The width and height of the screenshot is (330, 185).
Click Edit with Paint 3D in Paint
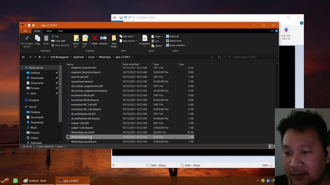pos(286,33)
